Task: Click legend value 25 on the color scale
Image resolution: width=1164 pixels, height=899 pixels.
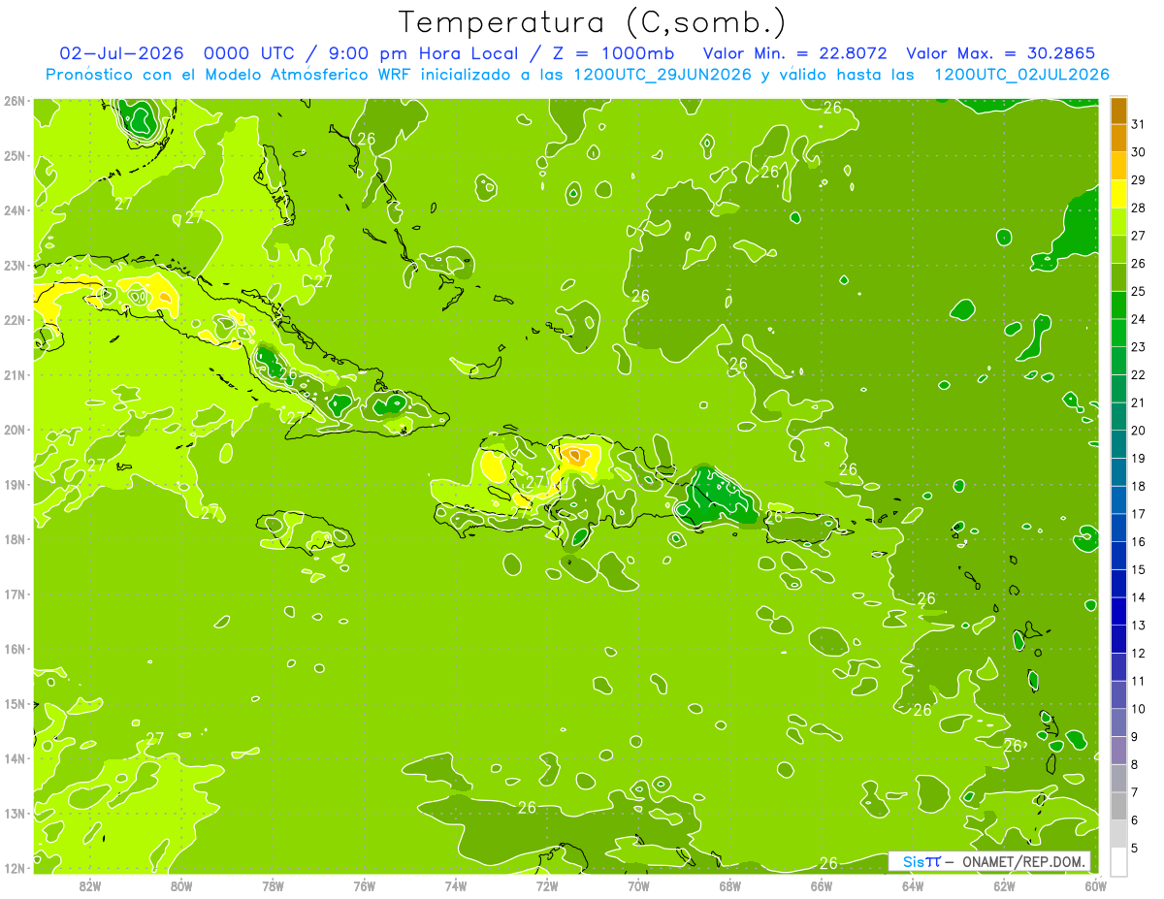Action: pyautogui.click(x=1138, y=292)
